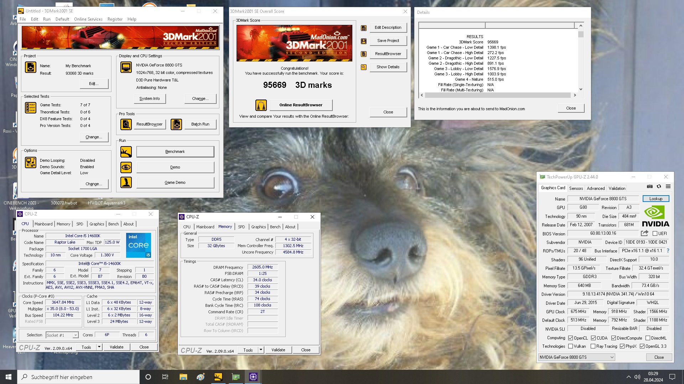Click the Edit... button in Project section

tap(94, 84)
